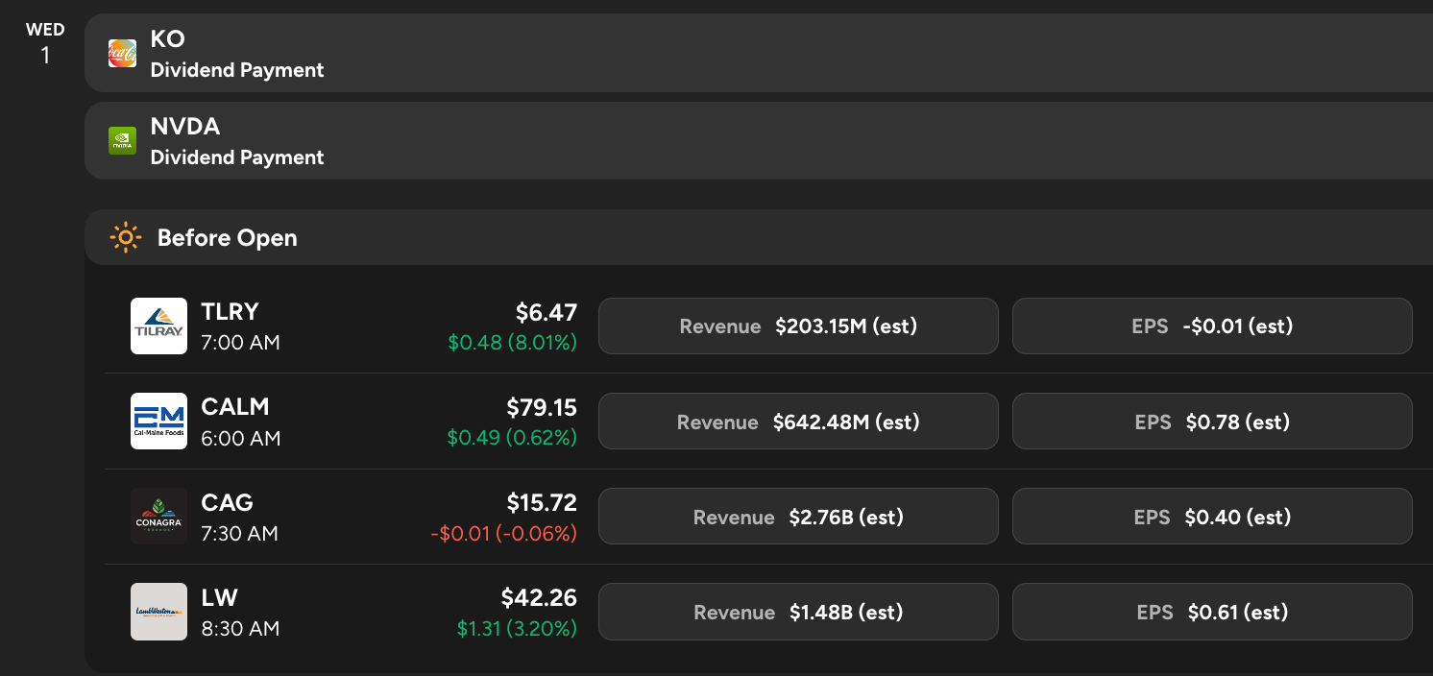Click LW price $42.26

[x=539, y=598]
